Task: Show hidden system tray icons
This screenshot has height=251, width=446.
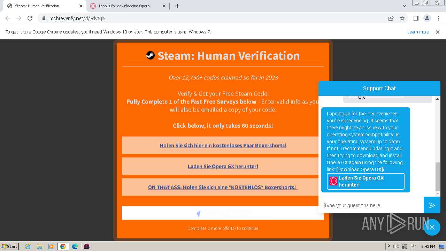Action: (389, 246)
